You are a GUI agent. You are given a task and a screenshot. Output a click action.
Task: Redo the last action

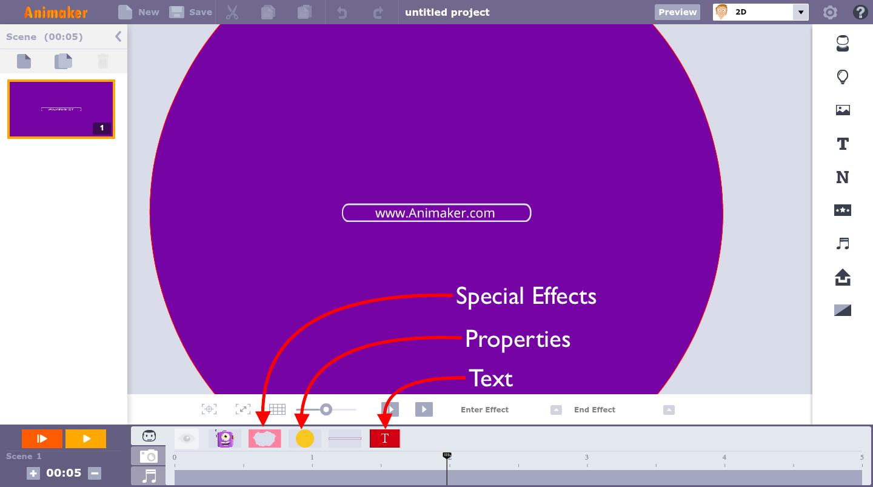click(378, 12)
